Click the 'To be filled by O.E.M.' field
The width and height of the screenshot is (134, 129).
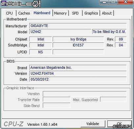click(x=109, y=32)
